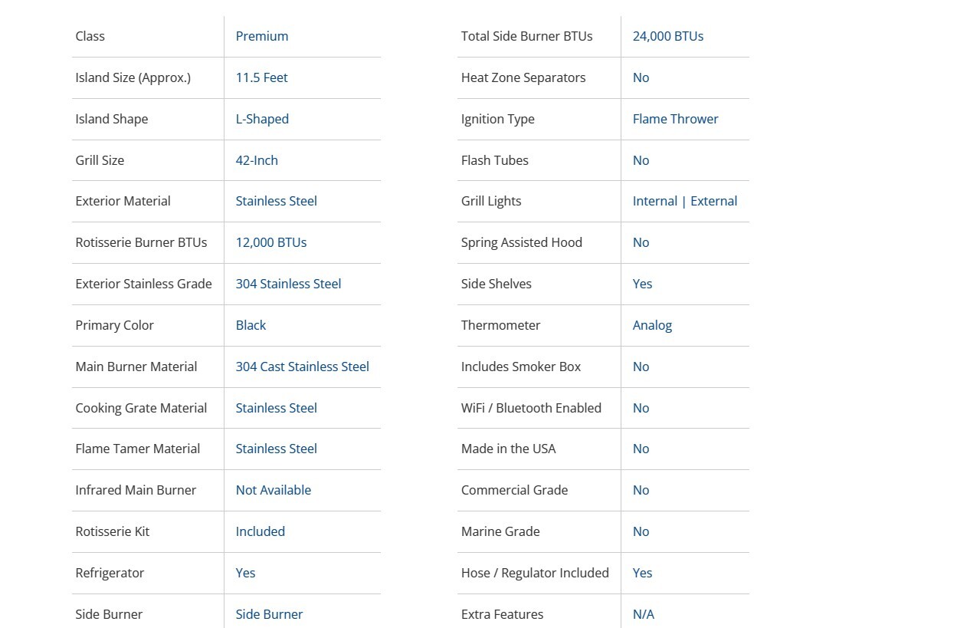Select the Black primary color link

pyautogui.click(x=251, y=325)
